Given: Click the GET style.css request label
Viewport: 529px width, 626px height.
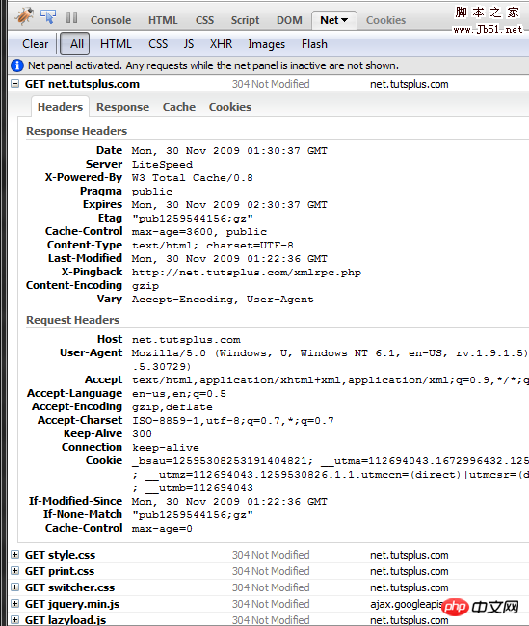Looking at the screenshot, I should click(x=61, y=555).
